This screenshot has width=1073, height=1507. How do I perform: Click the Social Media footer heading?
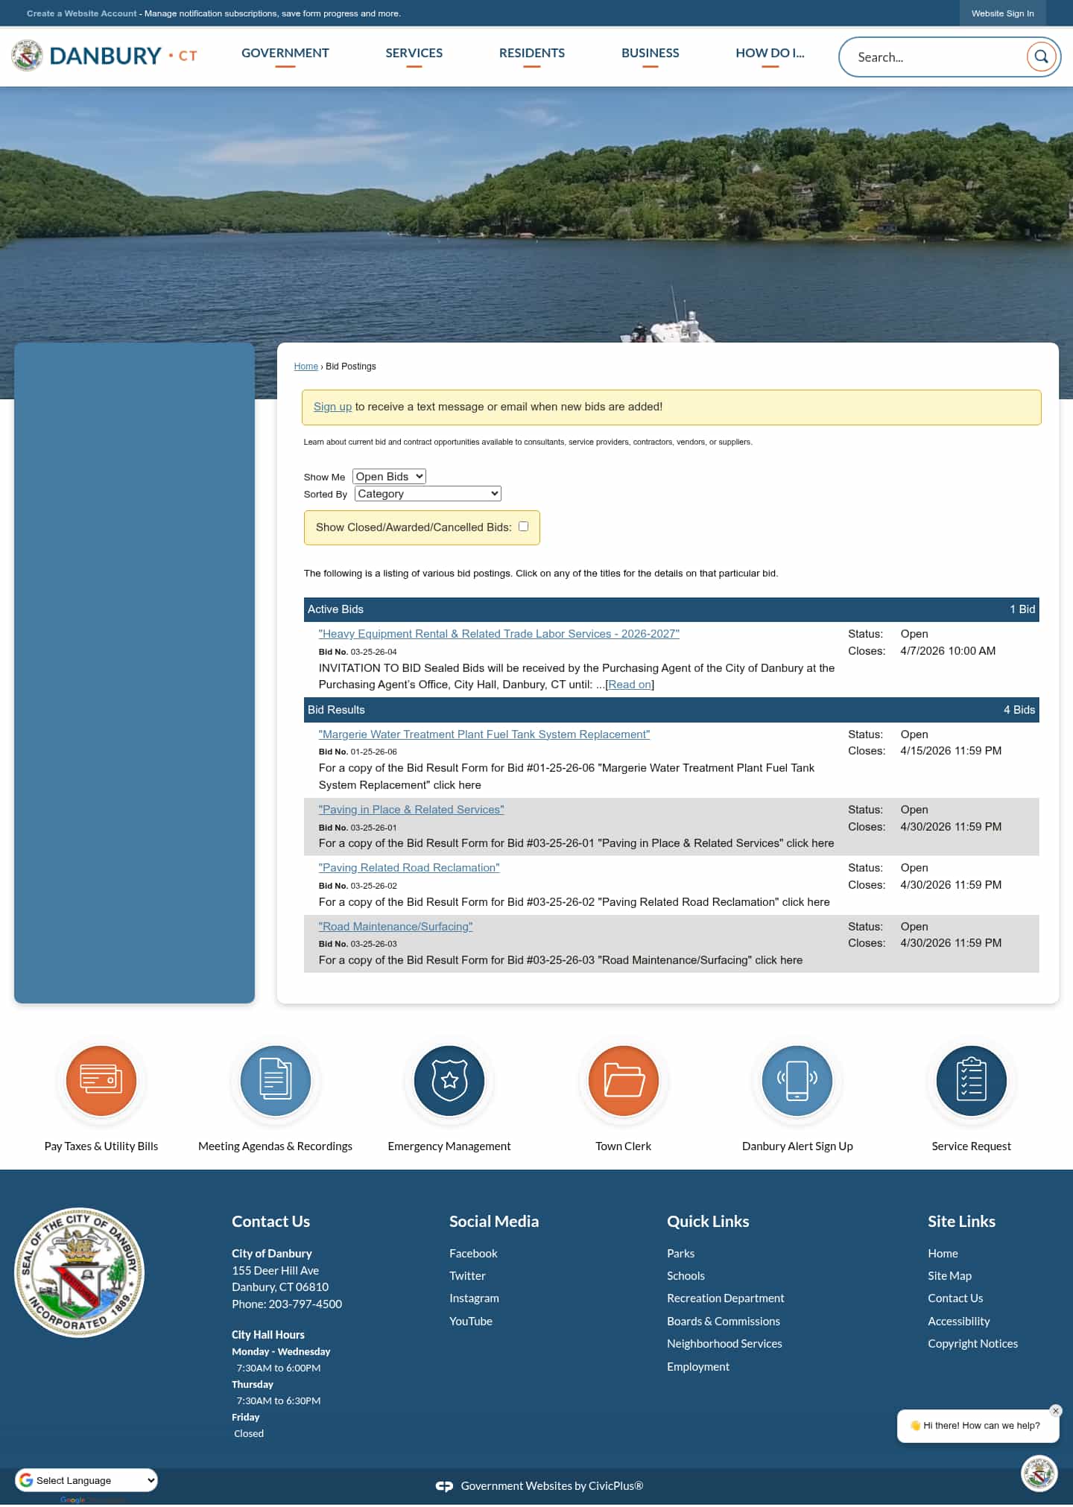[x=494, y=1222]
